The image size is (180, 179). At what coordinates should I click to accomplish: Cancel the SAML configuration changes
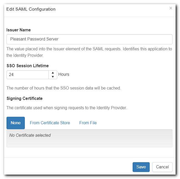tap(162, 167)
